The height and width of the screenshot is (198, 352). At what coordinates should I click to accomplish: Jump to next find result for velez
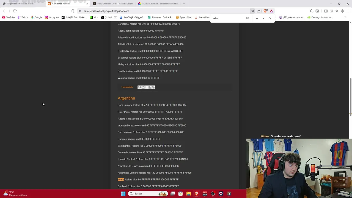tap(263, 18)
